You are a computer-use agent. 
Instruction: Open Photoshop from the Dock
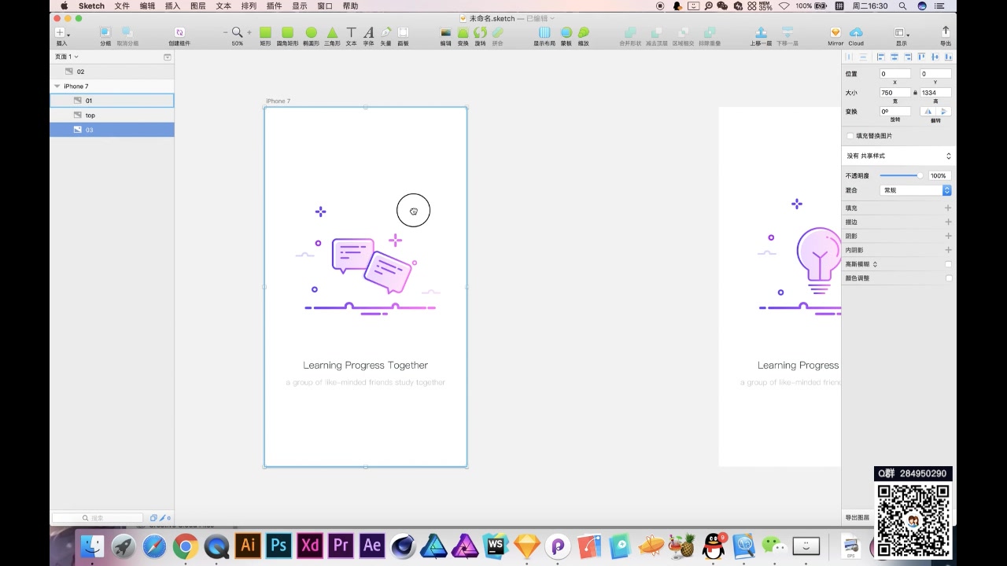(278, 545)
